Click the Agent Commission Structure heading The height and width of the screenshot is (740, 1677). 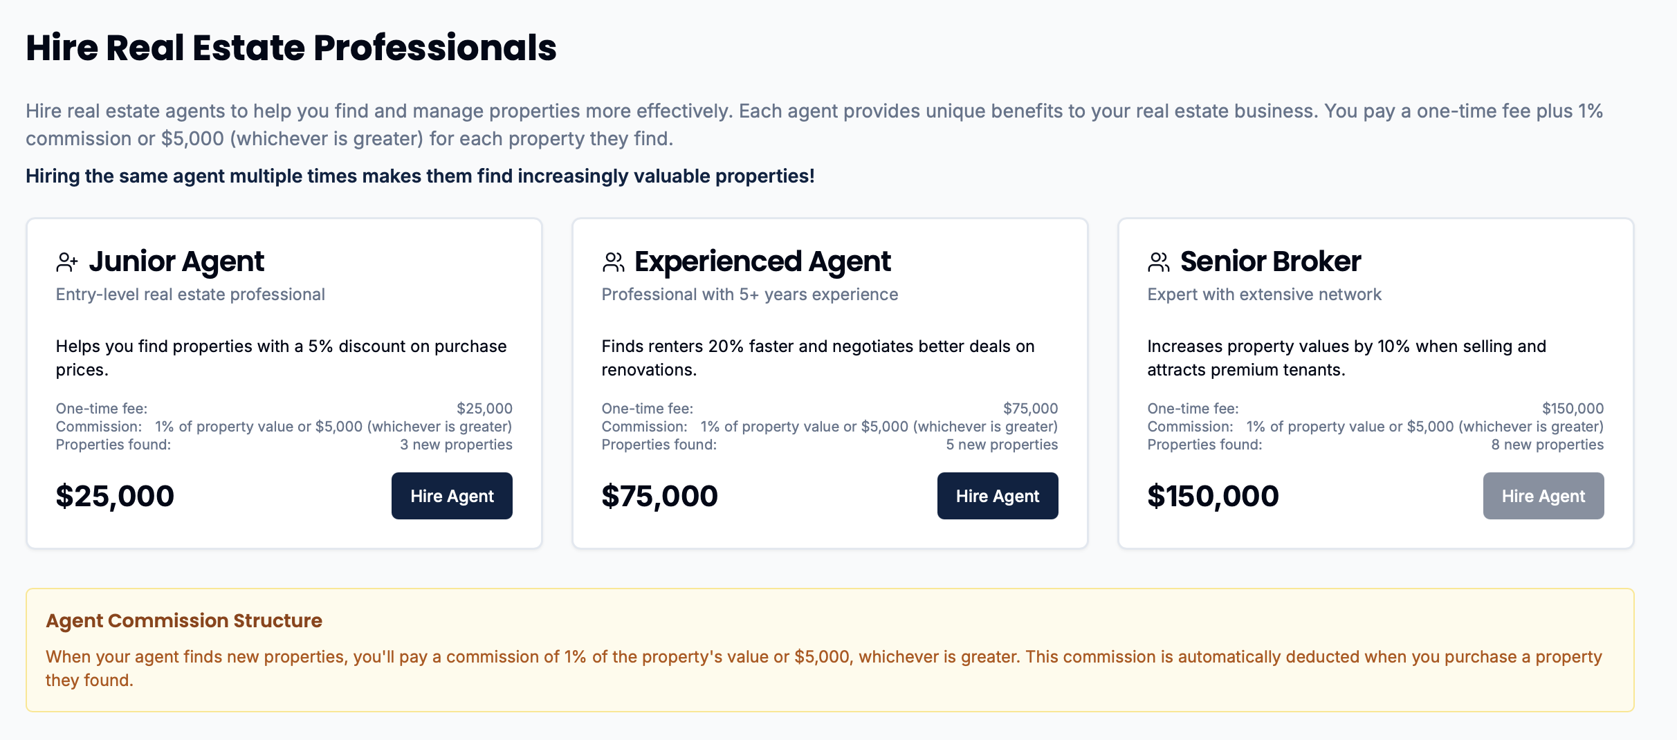[184, 620]
